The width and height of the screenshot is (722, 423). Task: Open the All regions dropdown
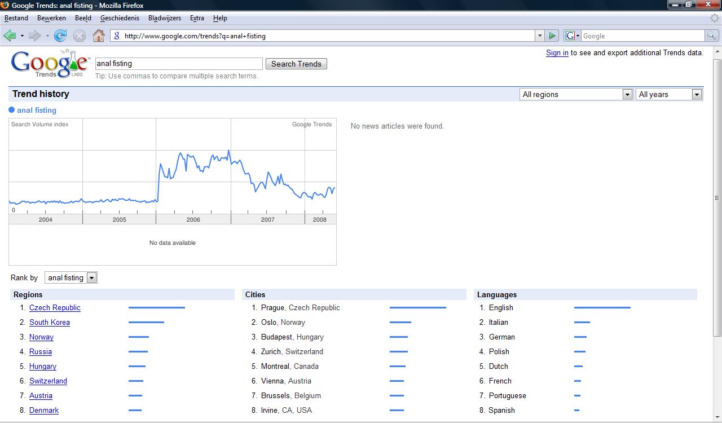(575, 94)
